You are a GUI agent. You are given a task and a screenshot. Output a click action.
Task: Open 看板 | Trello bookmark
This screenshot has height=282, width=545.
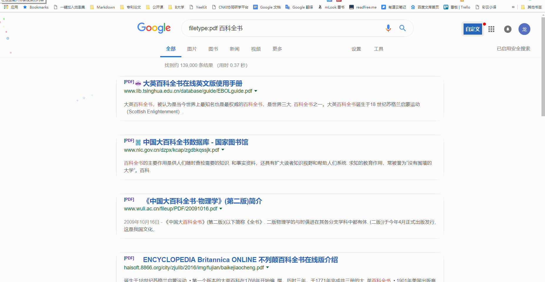pos(457,7)
